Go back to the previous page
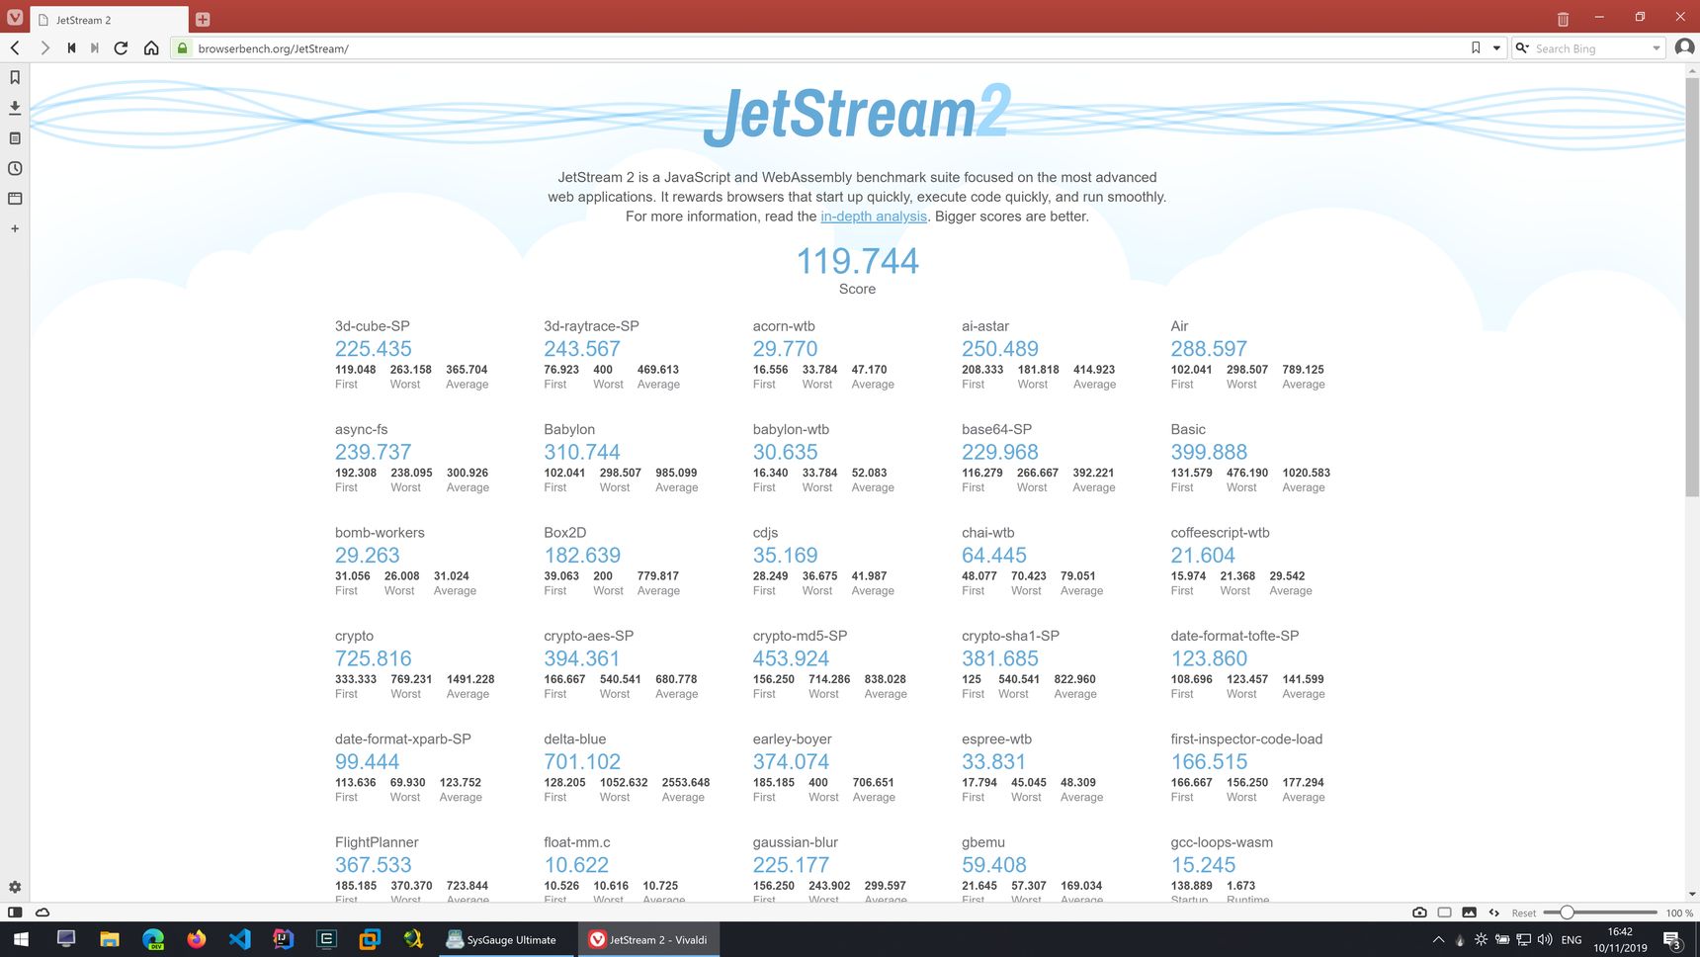This screenshot has height=957, width=1700. (15, 47)
